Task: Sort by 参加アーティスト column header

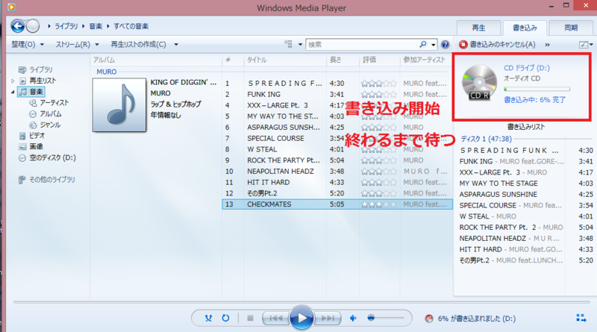Action: (x=424, y=60)
